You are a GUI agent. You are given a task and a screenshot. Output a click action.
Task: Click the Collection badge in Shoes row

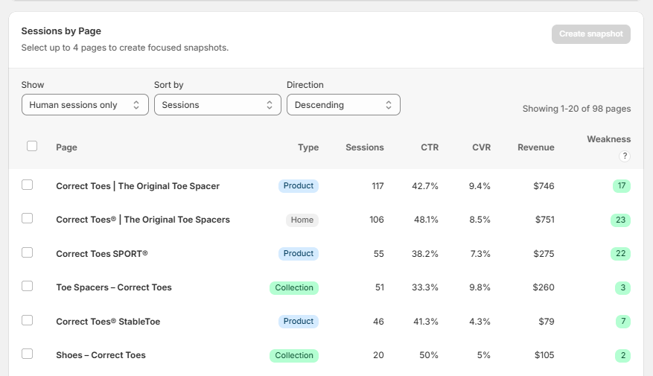[294, 356]
